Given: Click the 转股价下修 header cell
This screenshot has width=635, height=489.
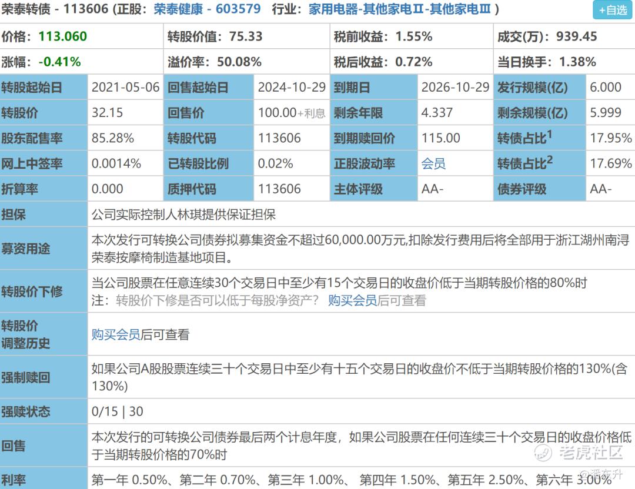Looking at the screenshot, I should 44,292.
